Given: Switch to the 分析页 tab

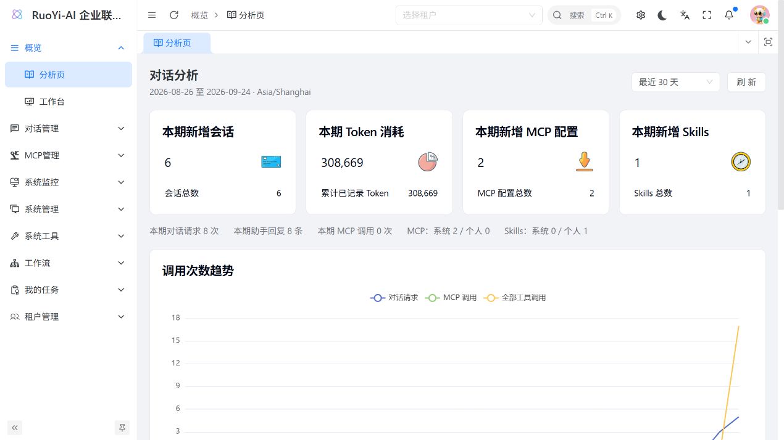Looking at the screenshot, I should pos(177,43).
